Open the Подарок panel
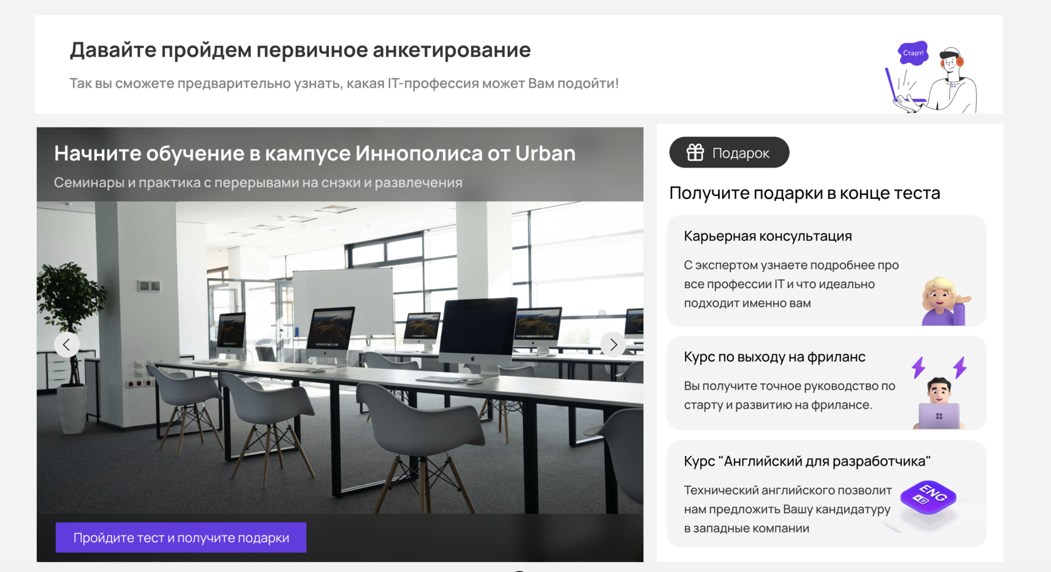This screenshot has width=1051, height=572. [729, 152]
